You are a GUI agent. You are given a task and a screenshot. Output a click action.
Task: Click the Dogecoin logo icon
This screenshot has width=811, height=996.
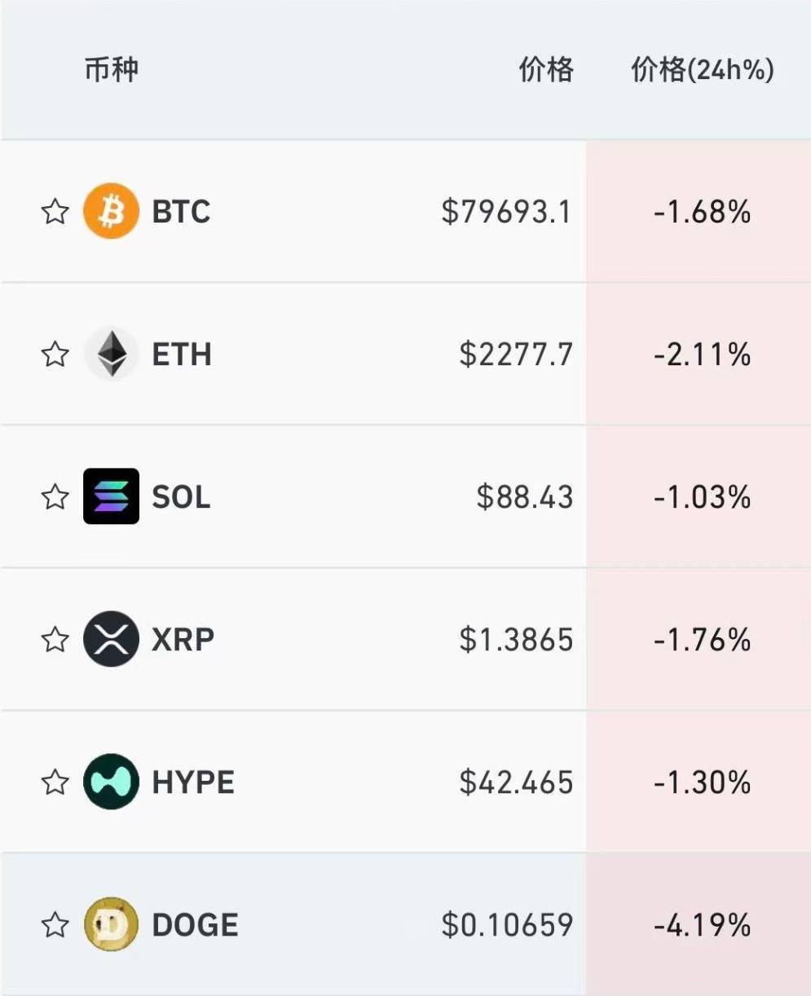111,924
